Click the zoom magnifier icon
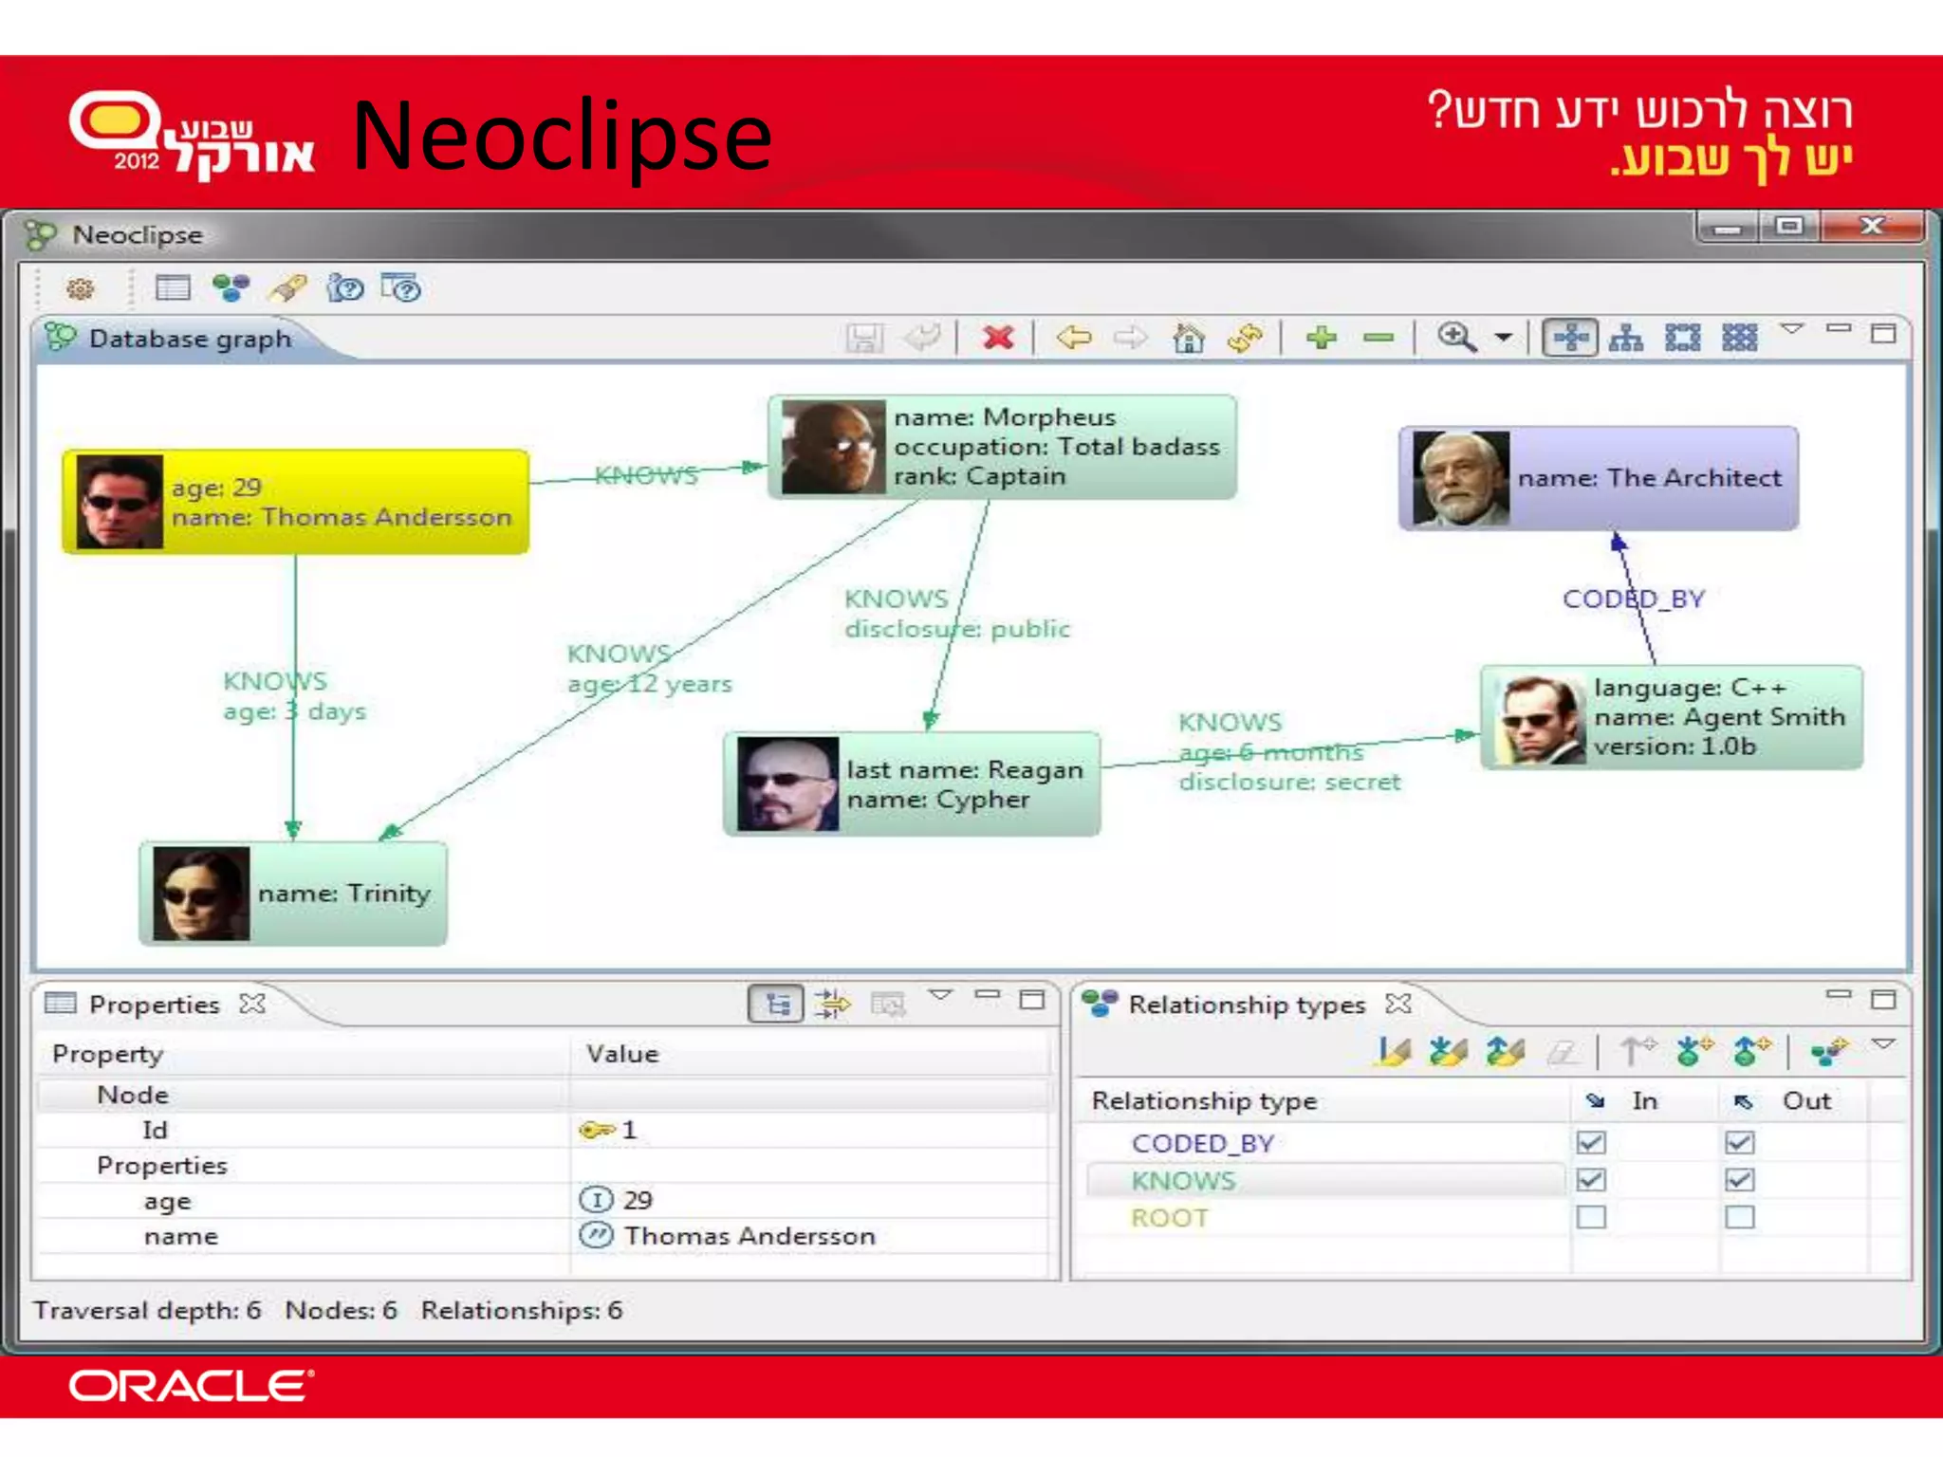The height and width of the screenshot is (1457, 1943). (x=1456, y=337)
